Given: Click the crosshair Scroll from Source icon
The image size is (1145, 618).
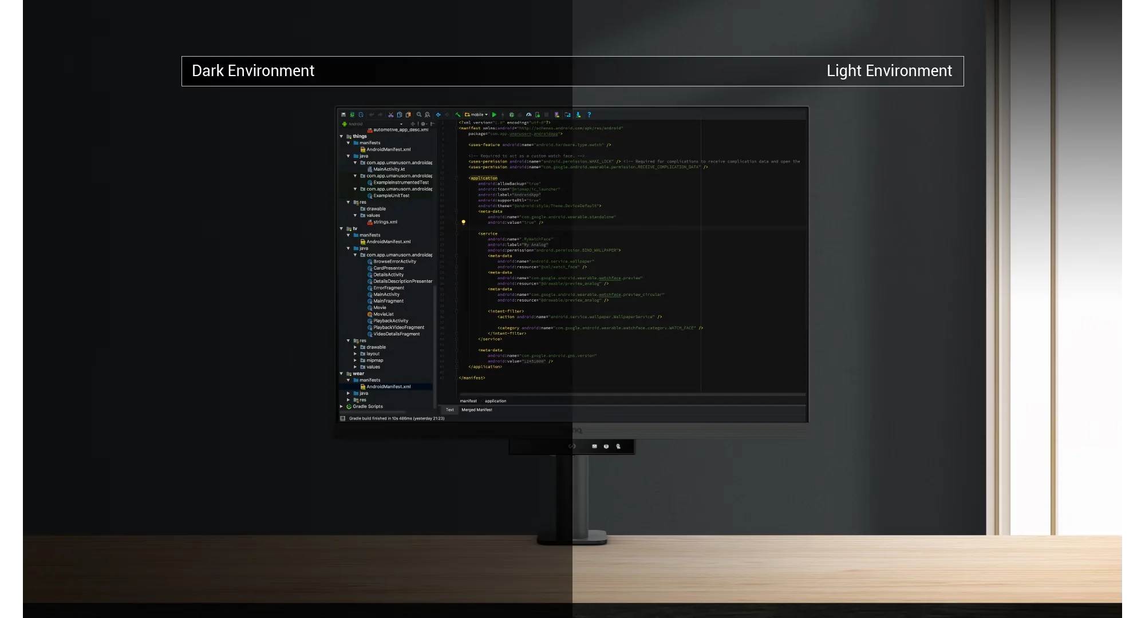Looking at the screenshot, I should (x=413, y=124).
